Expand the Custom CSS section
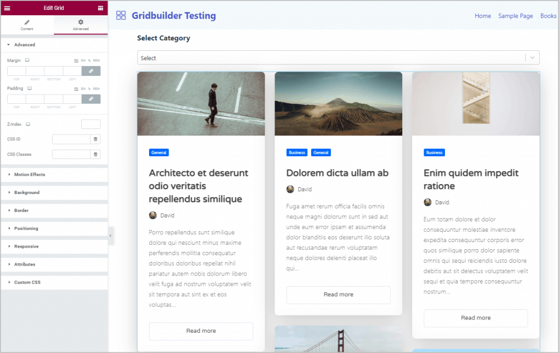This screenshot has height=353, width=559. tap(27, 283)
